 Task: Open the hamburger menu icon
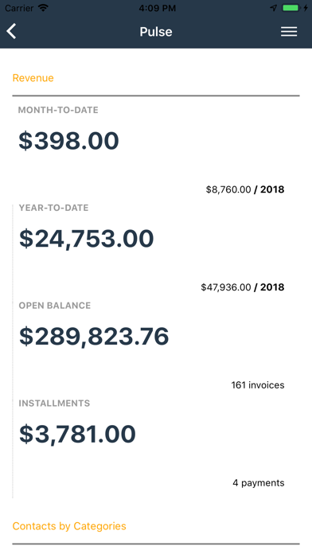coord(289,32)
